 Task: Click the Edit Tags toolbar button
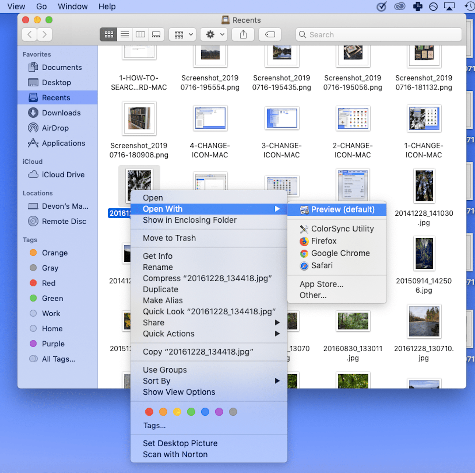pyautogui.click(x=270, y=35)
